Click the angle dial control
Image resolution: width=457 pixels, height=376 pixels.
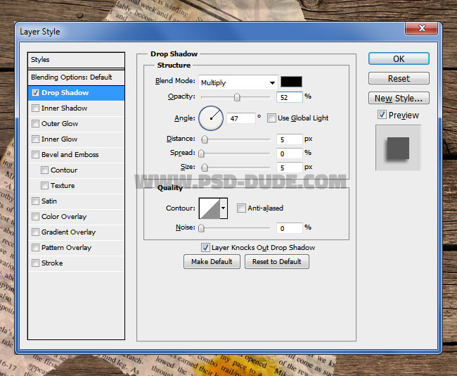[x=211, y=118]
